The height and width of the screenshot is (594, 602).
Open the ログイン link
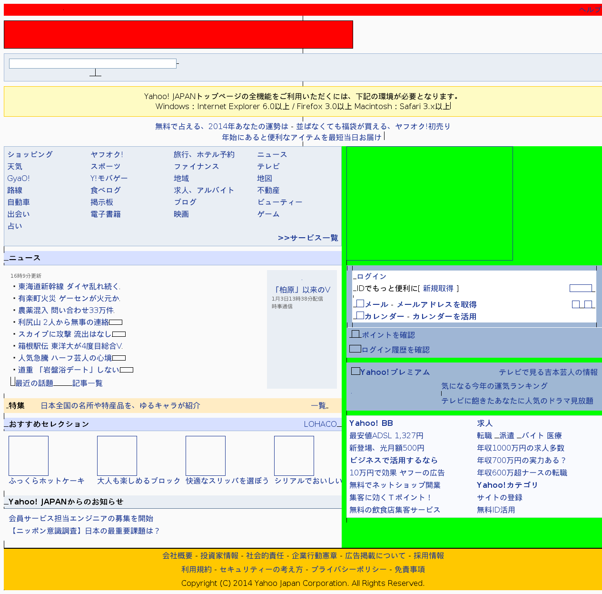[372, 276]
